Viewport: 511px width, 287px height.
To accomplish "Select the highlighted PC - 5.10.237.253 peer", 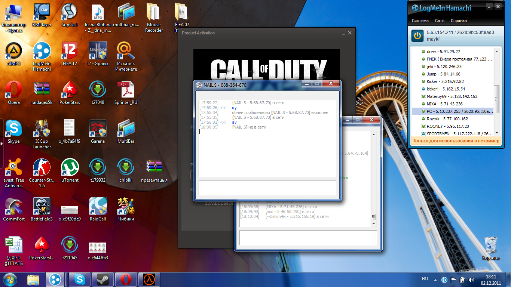I will [x=452, y=111].
